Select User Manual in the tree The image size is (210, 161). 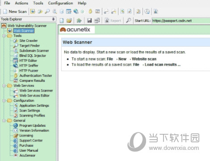29,150
